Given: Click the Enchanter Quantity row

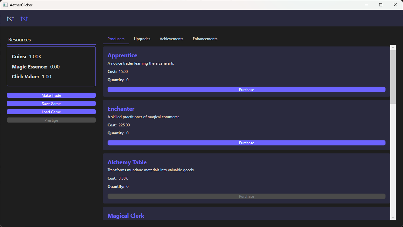Looking at the screenshot, I should tap(118, 133).
